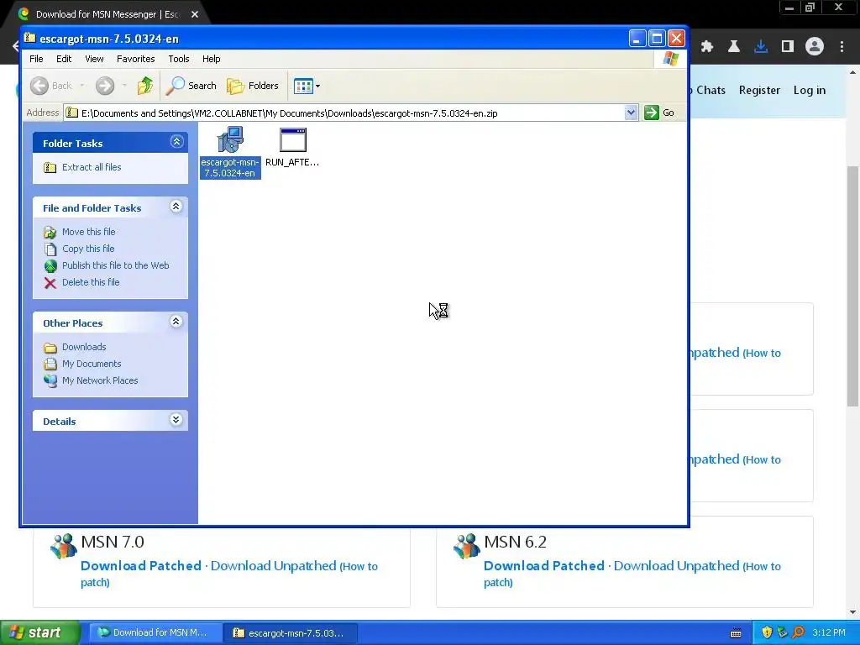This screenshot has height=645, width=860.
Task: Click Download Unpatched for MSN 6.2
Action: coord(676,566)
